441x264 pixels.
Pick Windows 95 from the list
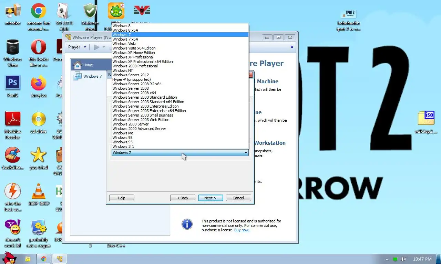coord(180,142)
